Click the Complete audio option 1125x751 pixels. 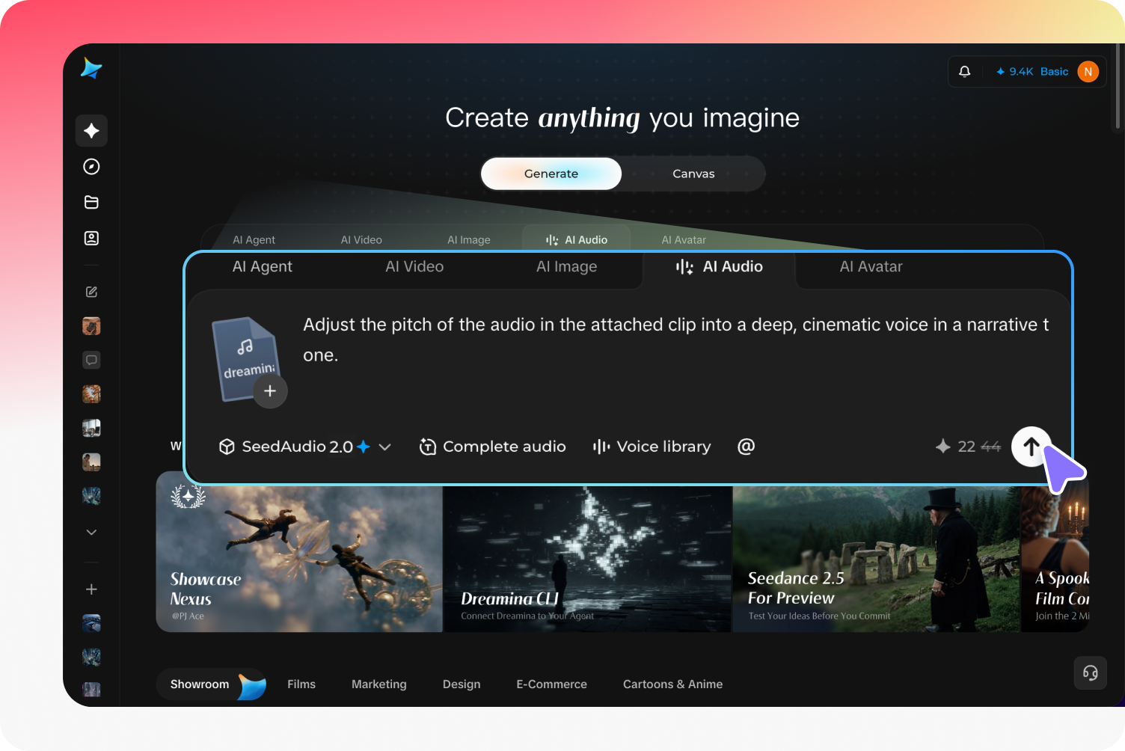pos(492,447)
